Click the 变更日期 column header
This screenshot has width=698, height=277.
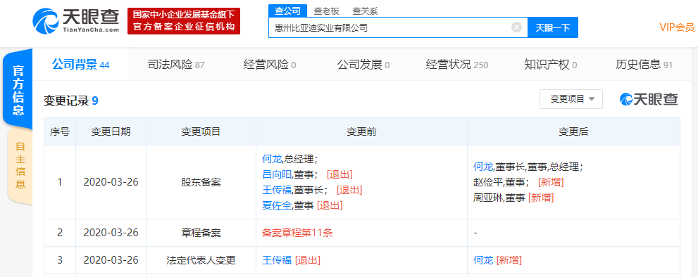pos(111,131)
